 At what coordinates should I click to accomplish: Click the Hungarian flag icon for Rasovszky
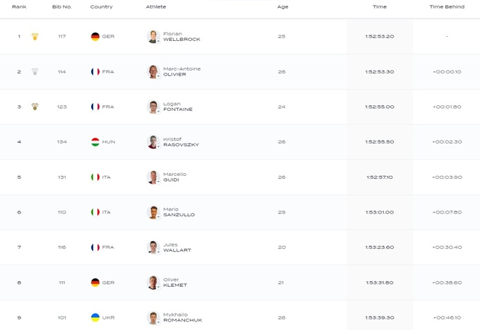95,142
